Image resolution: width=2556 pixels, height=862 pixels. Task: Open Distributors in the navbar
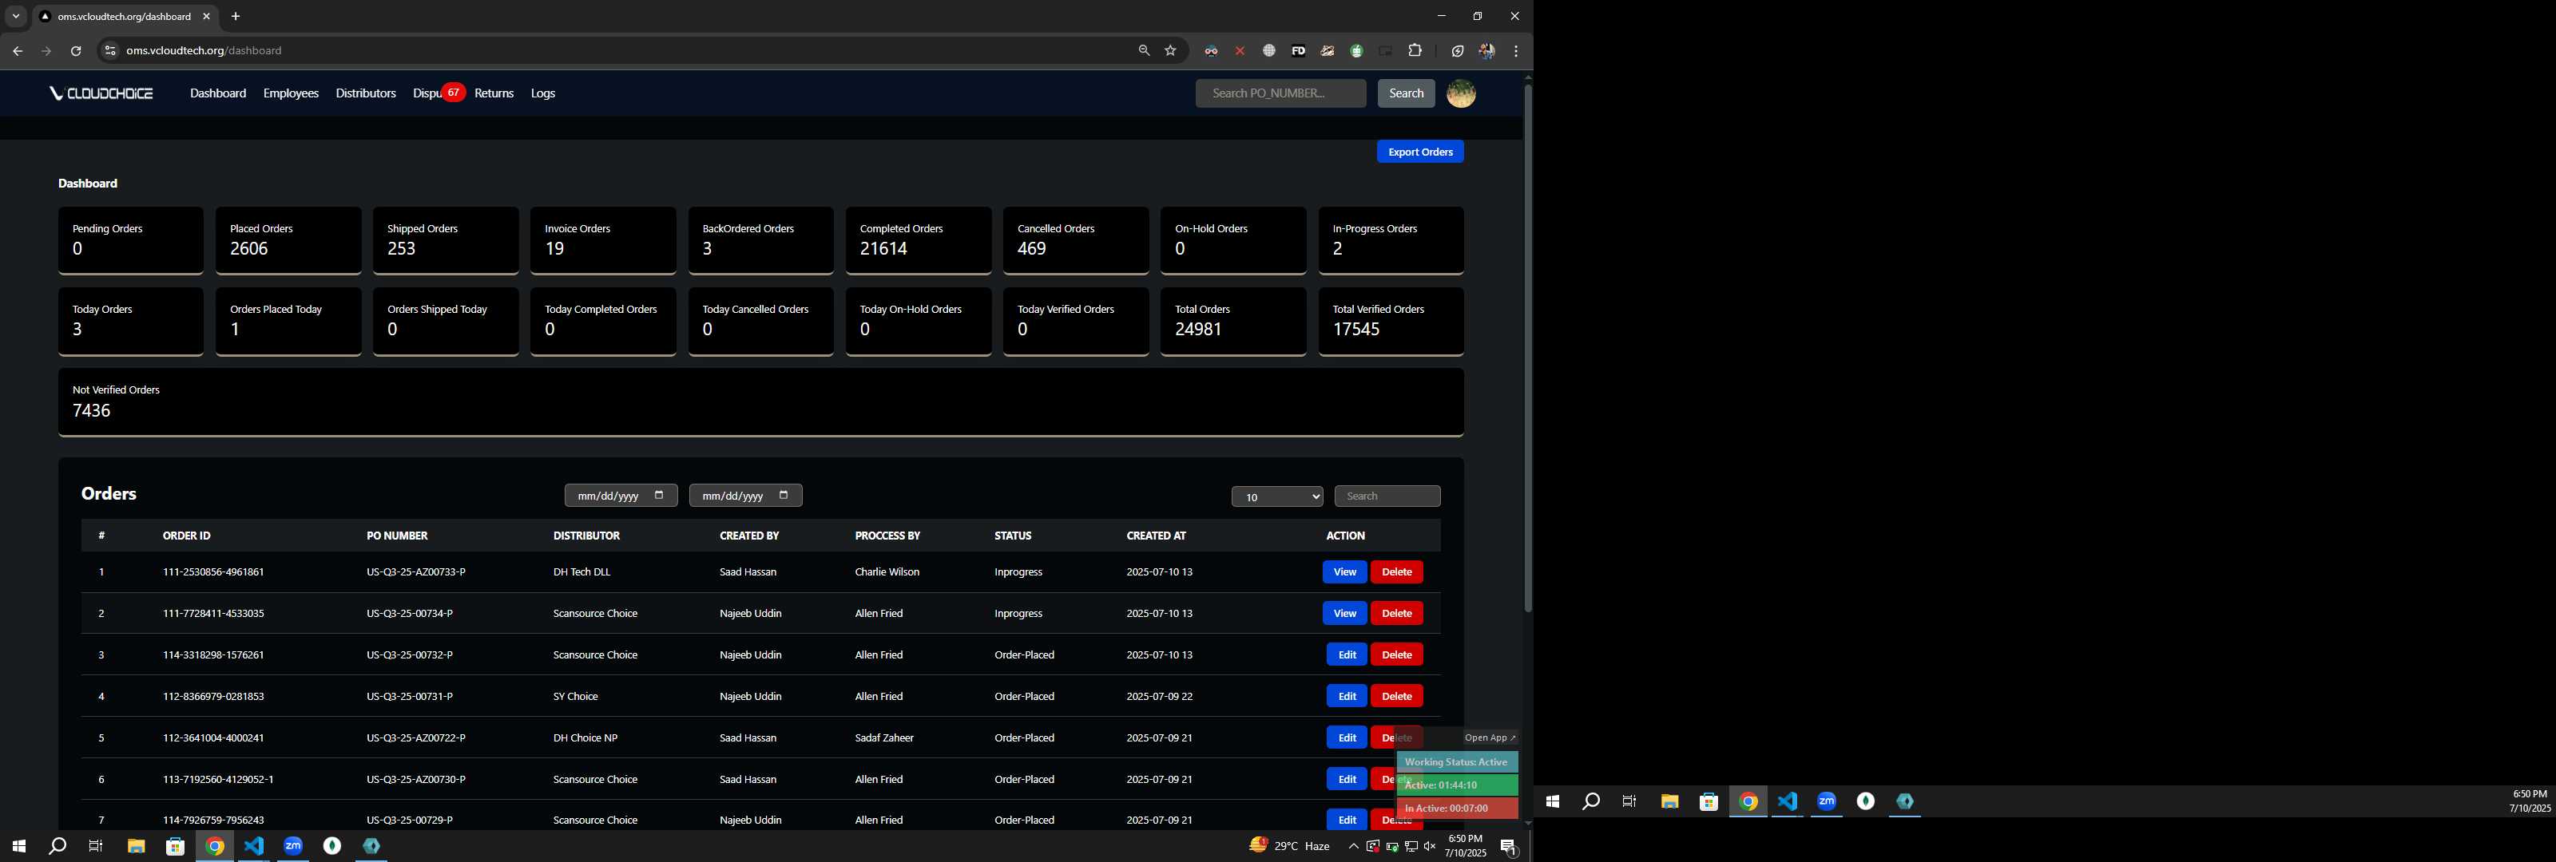click(x=365, y=93)
